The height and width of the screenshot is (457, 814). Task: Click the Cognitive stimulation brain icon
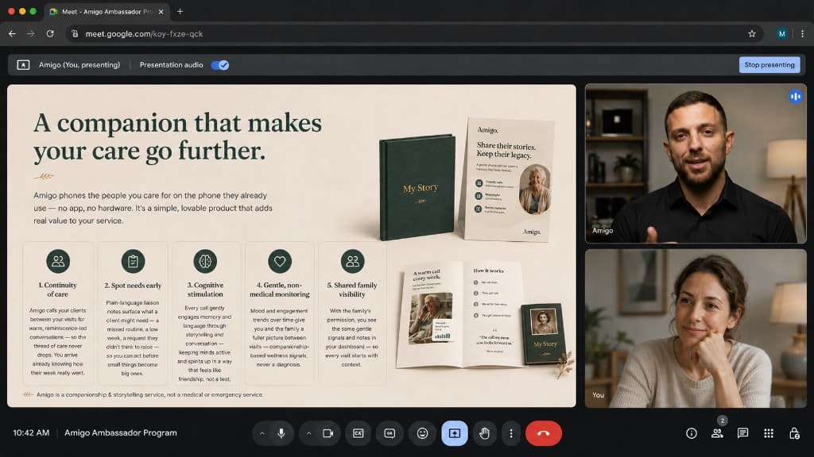(205, 261)
